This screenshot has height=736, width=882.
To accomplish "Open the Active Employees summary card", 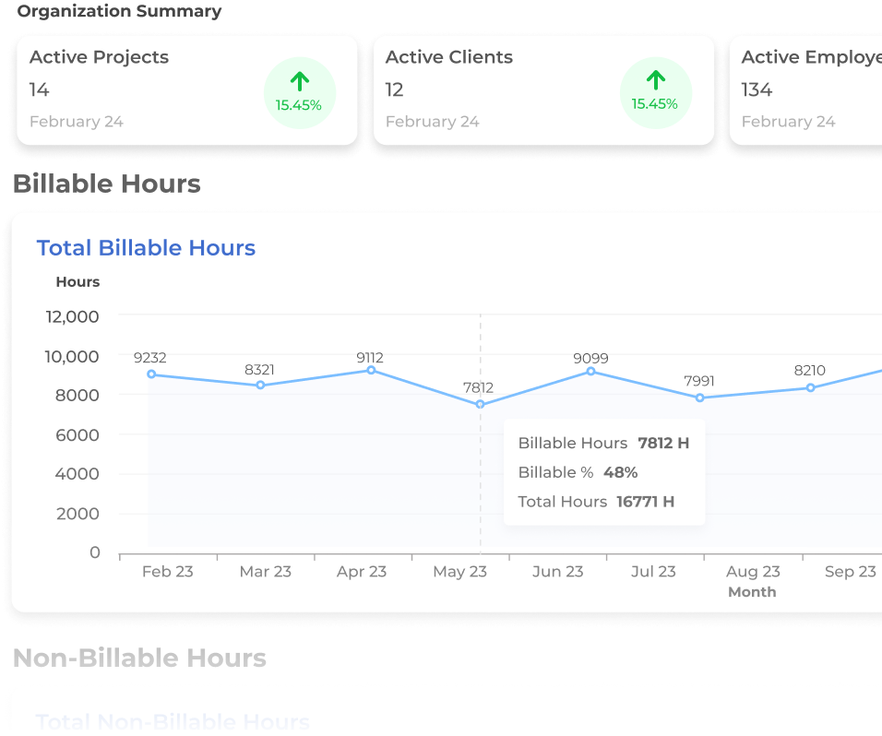I will tap(806, 91).
